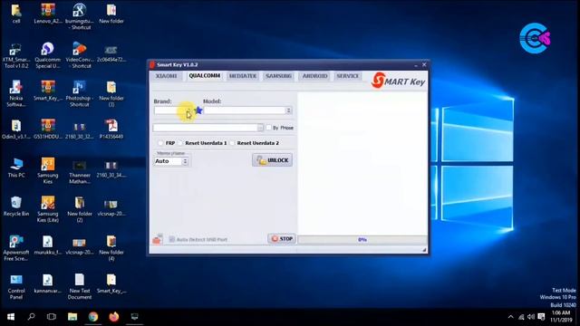Open the G531HDDU archive icon
The width and height of the screenshot is (580, 326).
pos(48,129)
